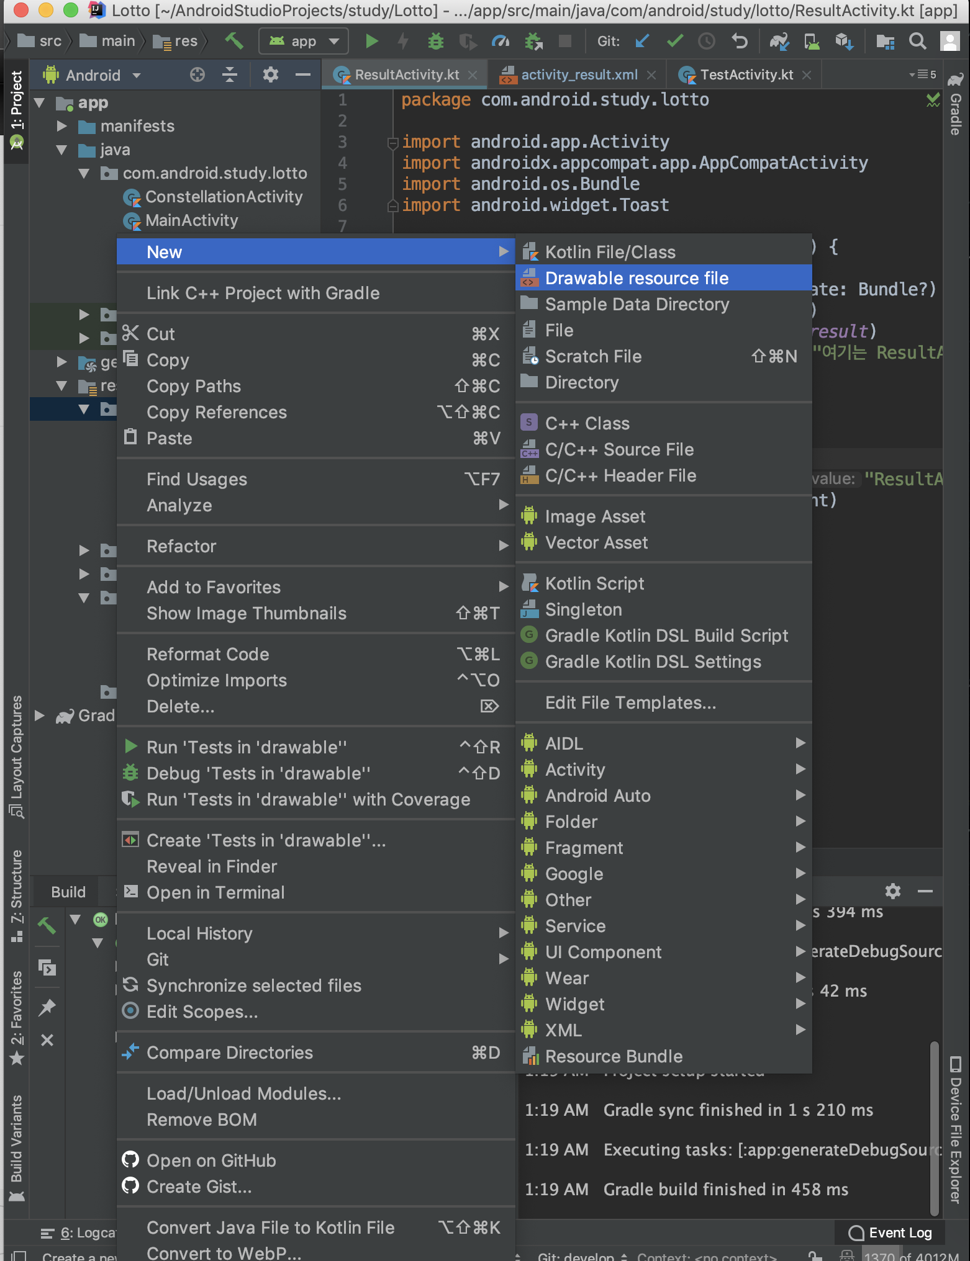Select Vector Asset menu entry
The height and width of the screenshot is (1261, 970).
664,542
